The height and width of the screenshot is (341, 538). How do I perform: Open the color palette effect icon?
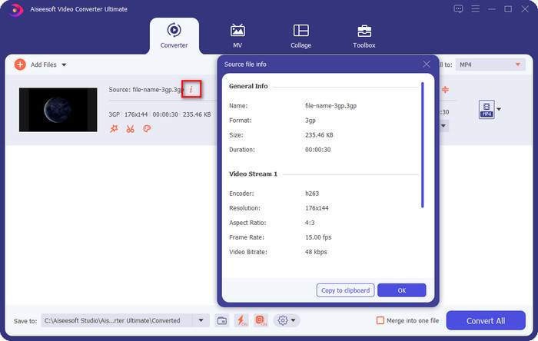click(147, 128)
